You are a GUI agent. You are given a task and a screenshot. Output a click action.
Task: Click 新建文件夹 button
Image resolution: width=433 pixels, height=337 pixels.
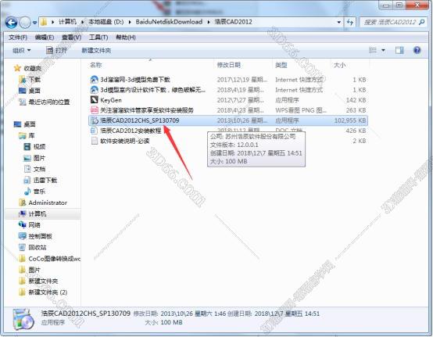point(96,51)
